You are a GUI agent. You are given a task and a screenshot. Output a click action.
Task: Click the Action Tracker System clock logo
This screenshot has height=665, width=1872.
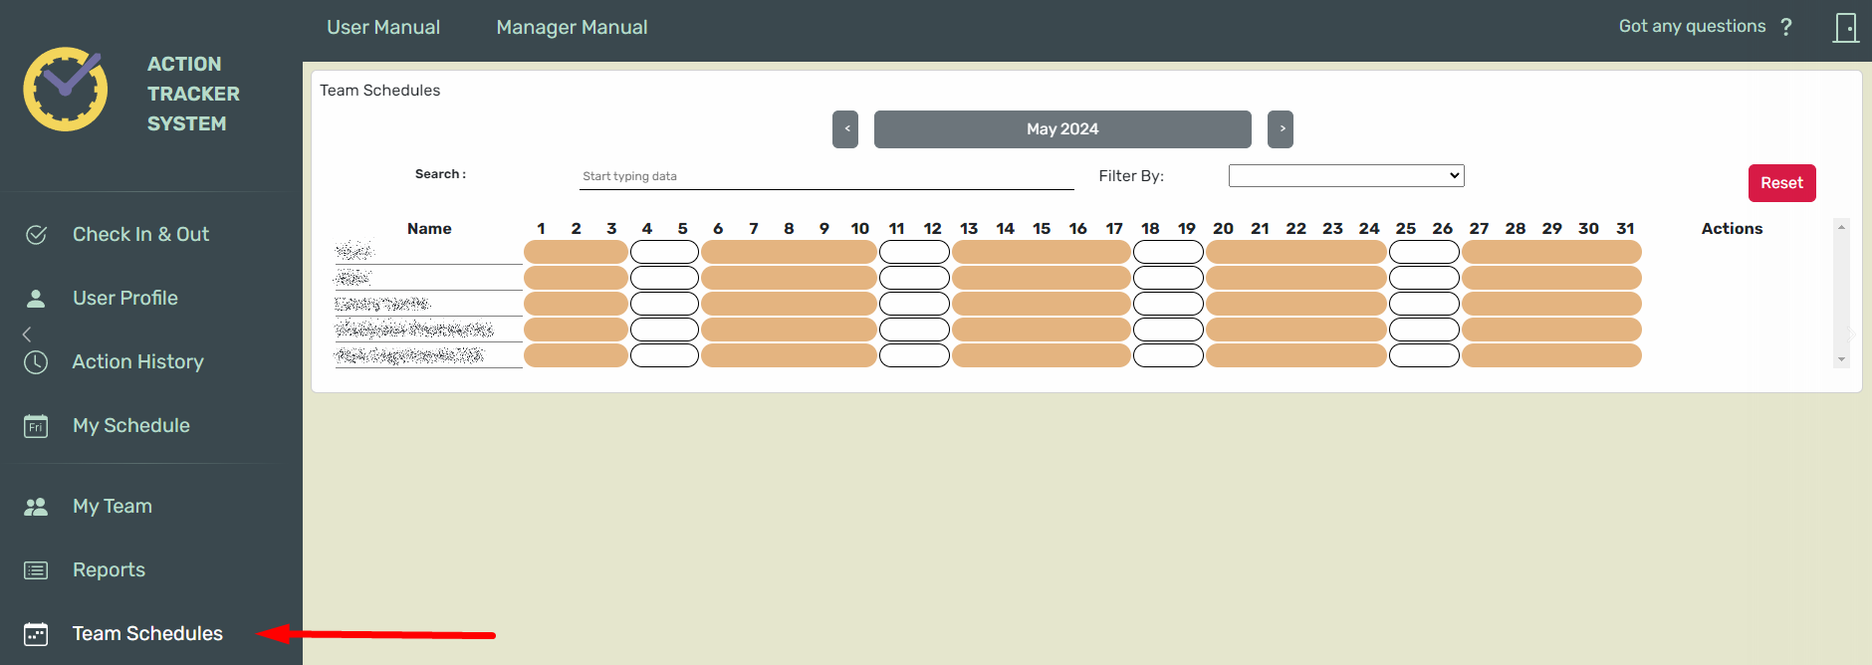pyautogui.click(x=66, y=90)
